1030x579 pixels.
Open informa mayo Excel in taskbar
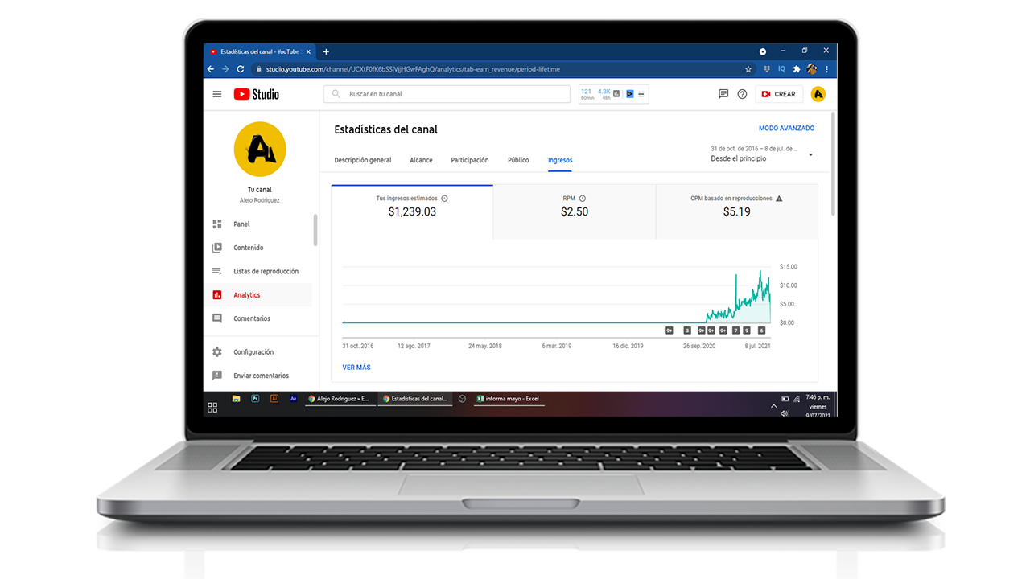509,399
